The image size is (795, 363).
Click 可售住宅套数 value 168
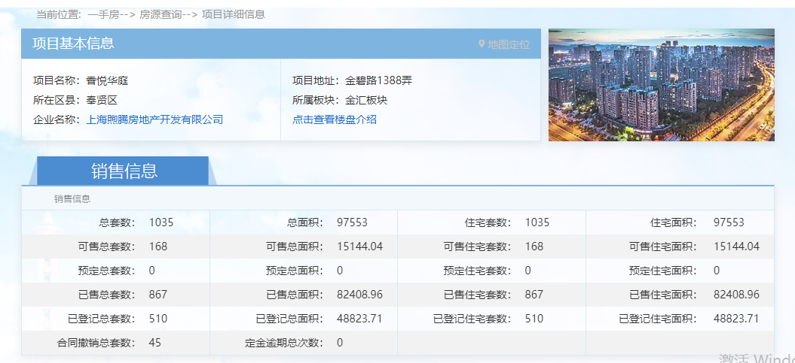pos(534,247)
